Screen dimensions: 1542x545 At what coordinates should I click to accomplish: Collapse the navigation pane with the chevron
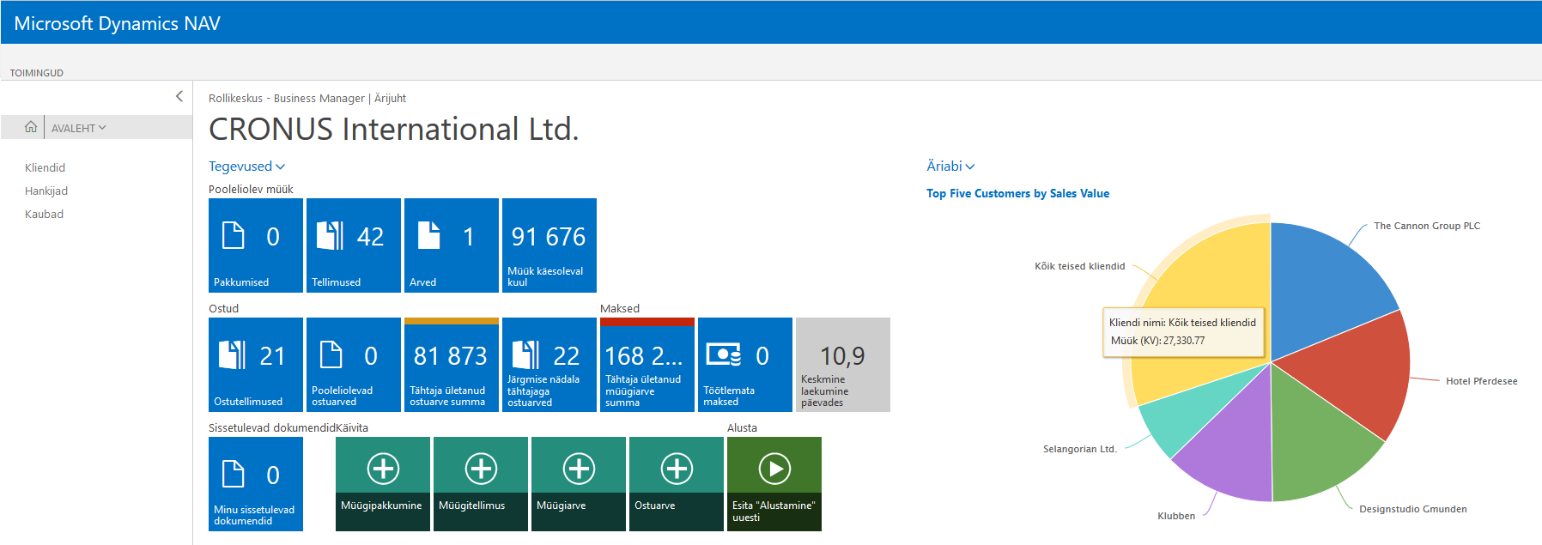click(x=179, y=96)
